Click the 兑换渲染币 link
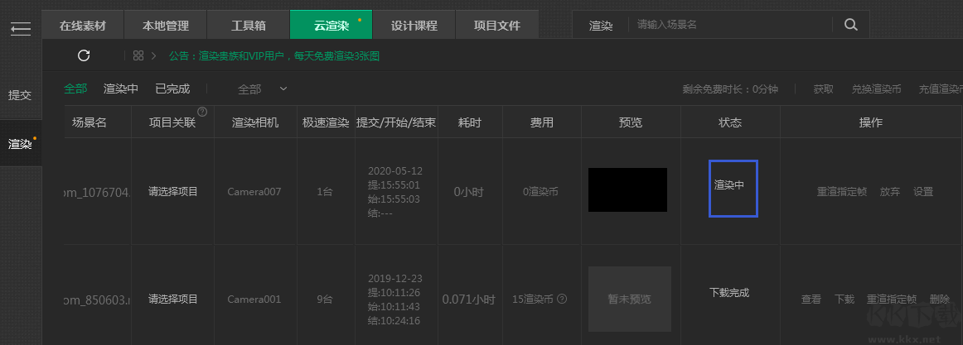This screenshot has height=345, width=963. [x=876, y=89]
